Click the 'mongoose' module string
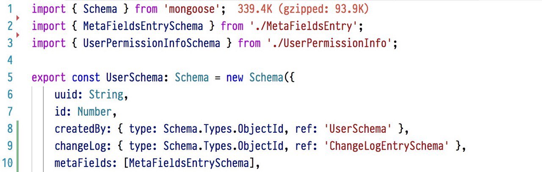Viewport: 542px width, 172px height. pos(188,9)
